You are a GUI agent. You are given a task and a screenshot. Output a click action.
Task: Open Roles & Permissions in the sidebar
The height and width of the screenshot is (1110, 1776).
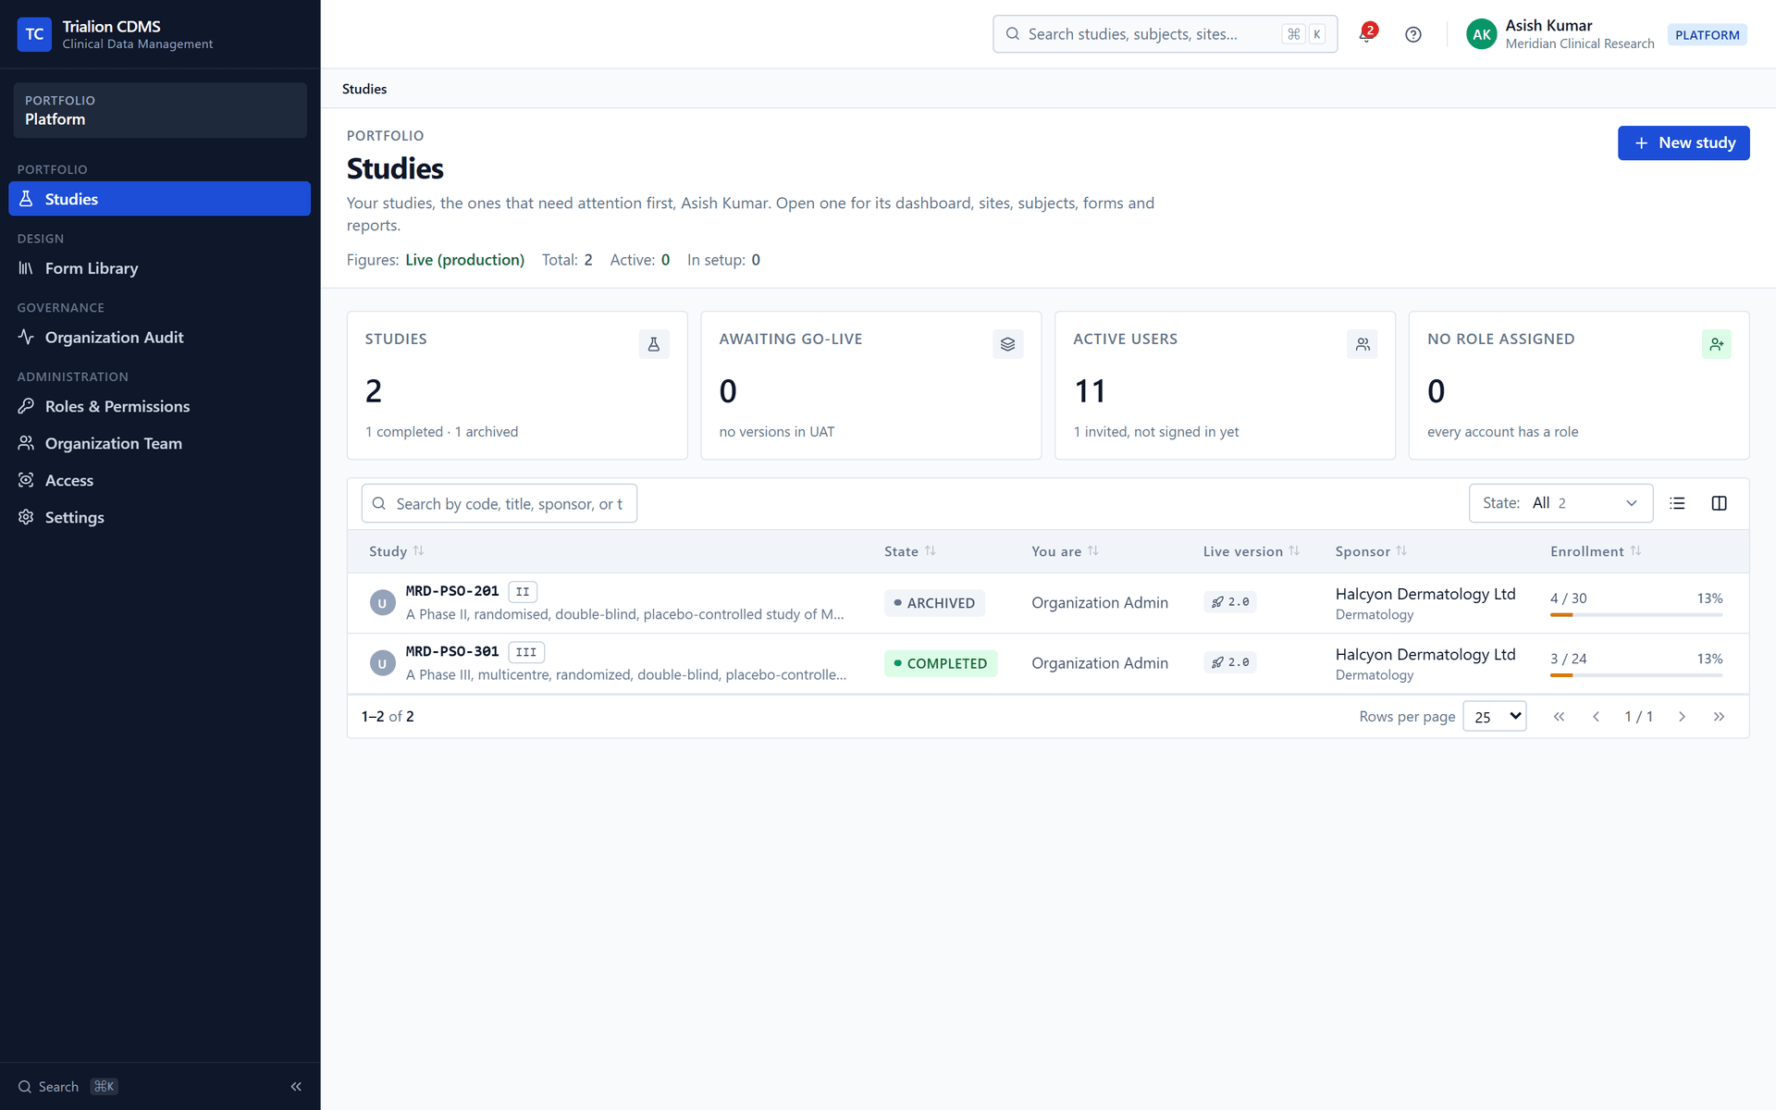tap(159, 406)
